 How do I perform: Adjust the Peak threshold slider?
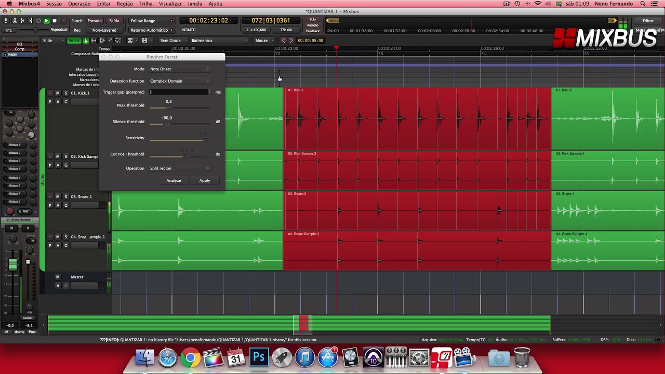coord(180,108)
